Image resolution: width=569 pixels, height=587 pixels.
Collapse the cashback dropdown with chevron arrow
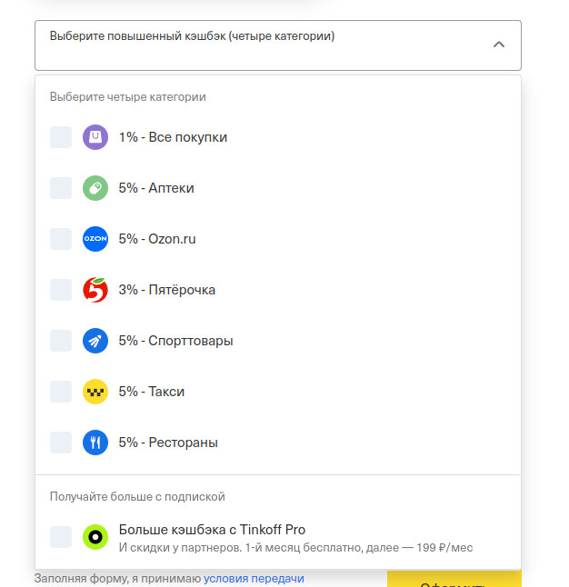tap(499, 45)
